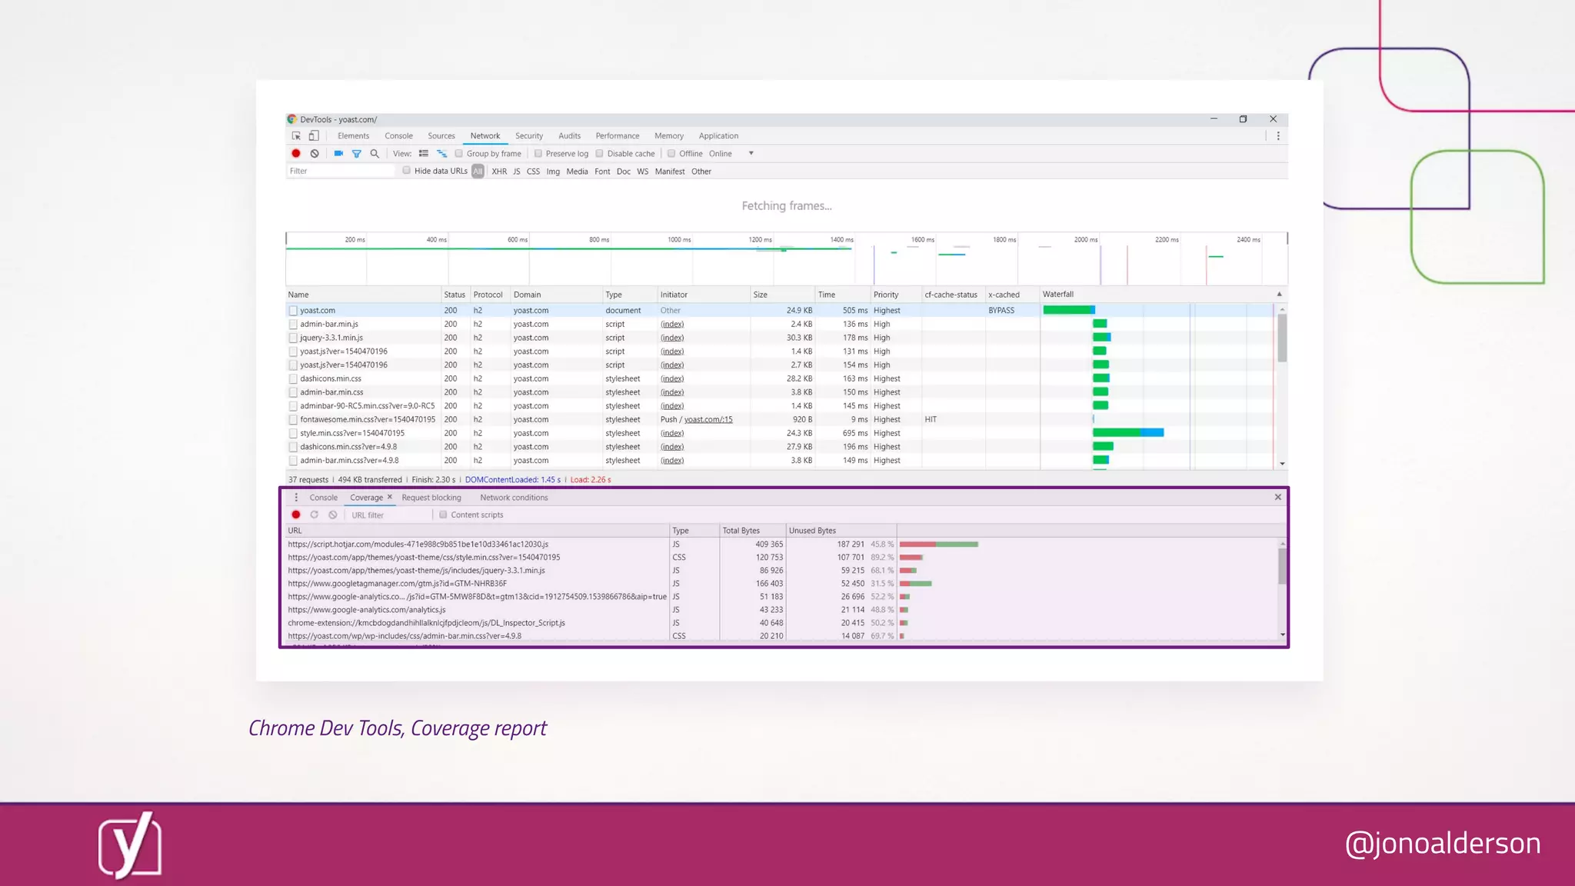Click the Chrome logo in DevTools title bar
Image resolution: width=1575 pixels, height=886 pixels.
292,119
